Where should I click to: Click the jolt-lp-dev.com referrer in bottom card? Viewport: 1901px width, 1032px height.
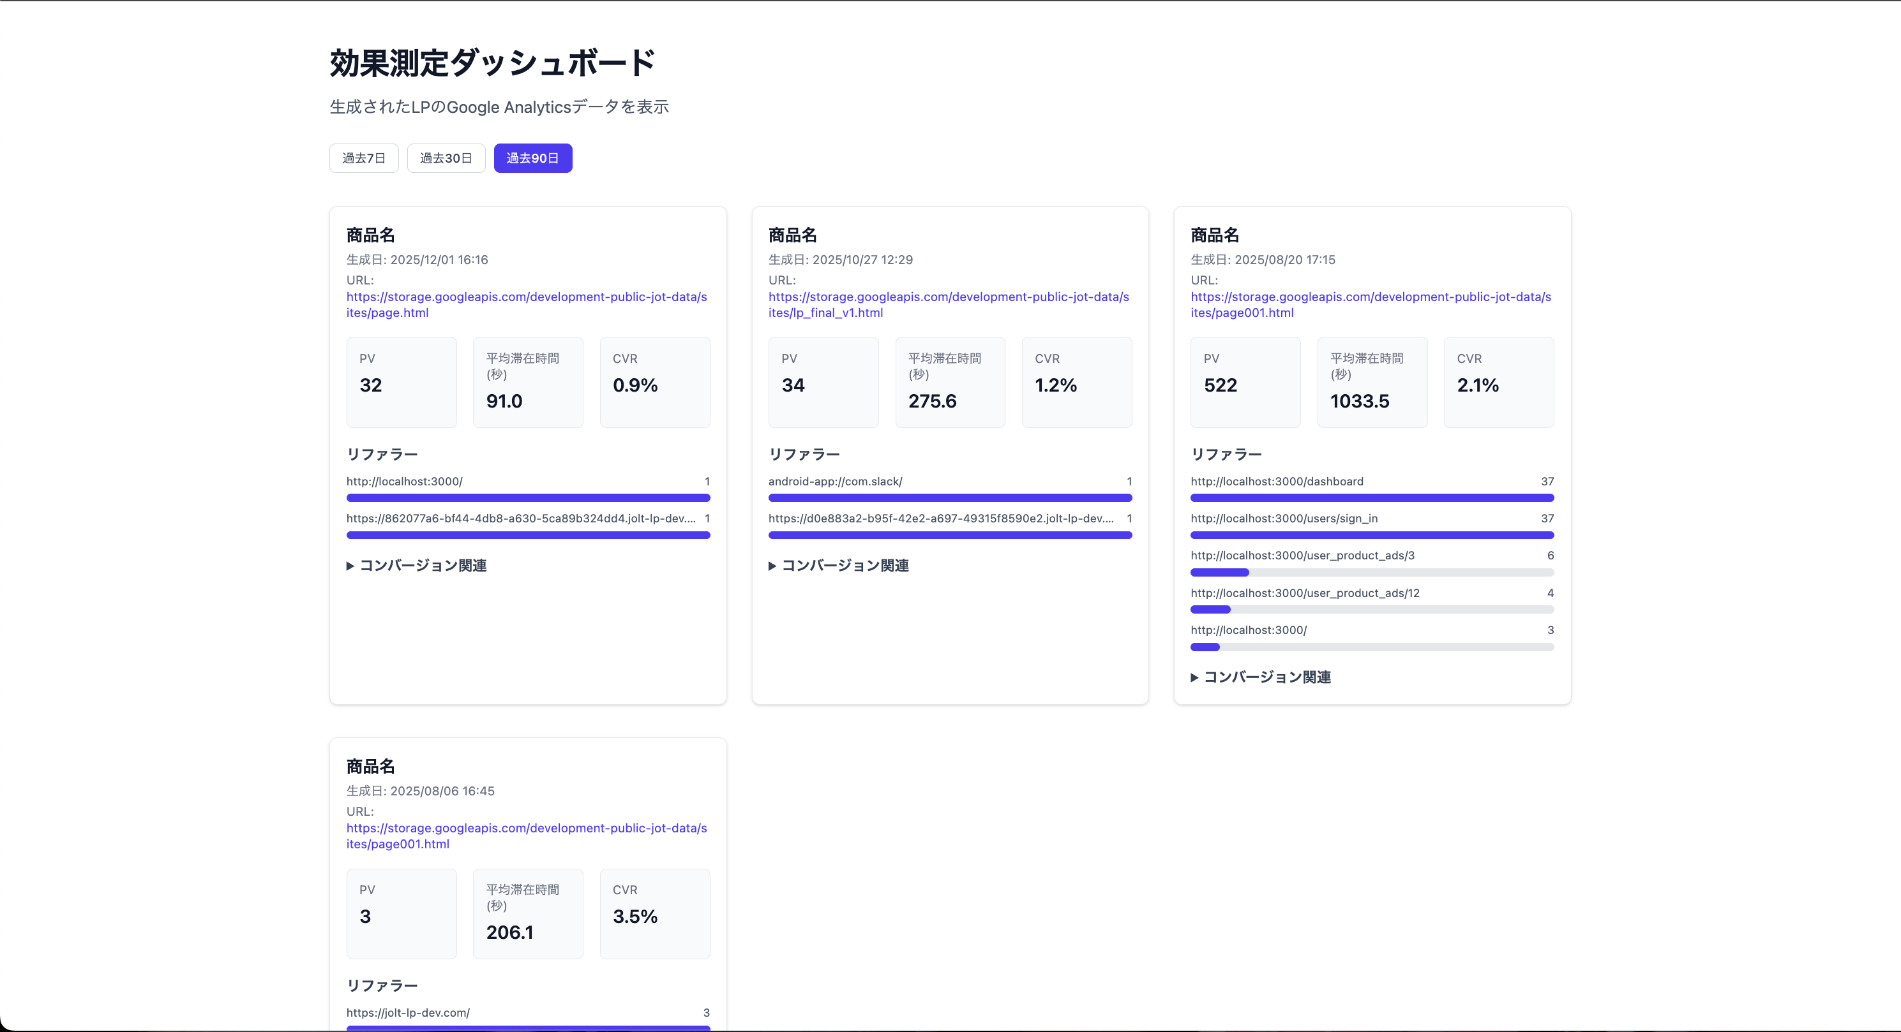pyautogui.click(x=409, y=1012)
